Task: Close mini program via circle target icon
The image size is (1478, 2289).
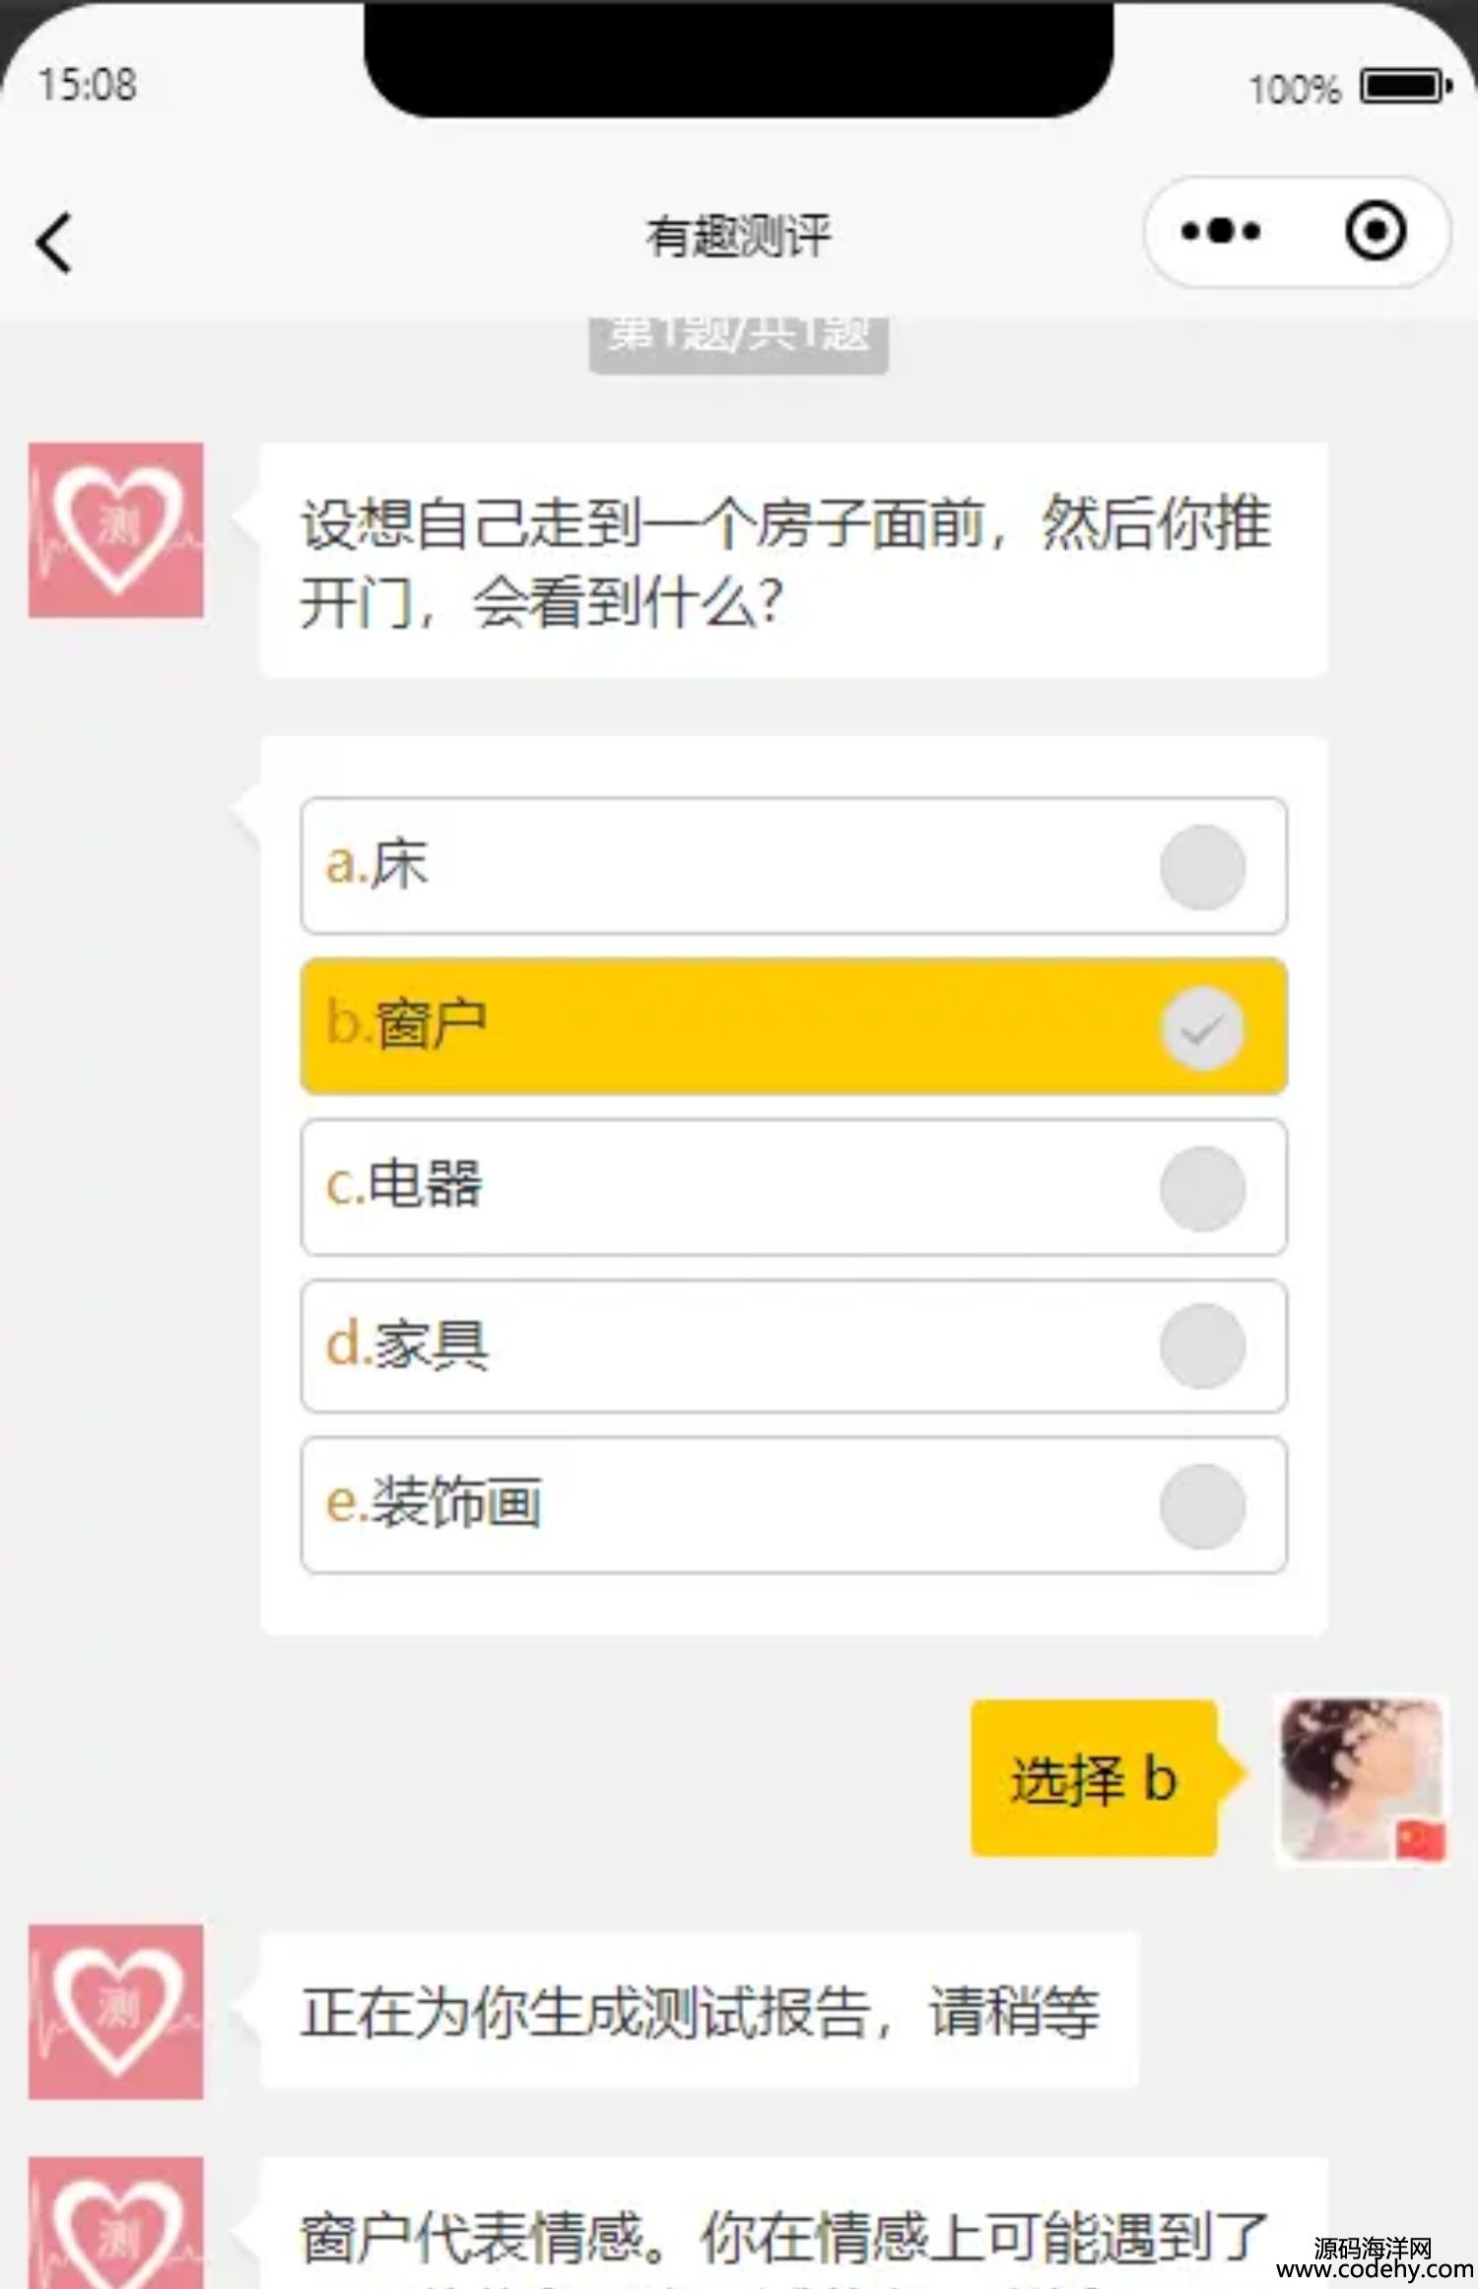Action: point(1376,232)
